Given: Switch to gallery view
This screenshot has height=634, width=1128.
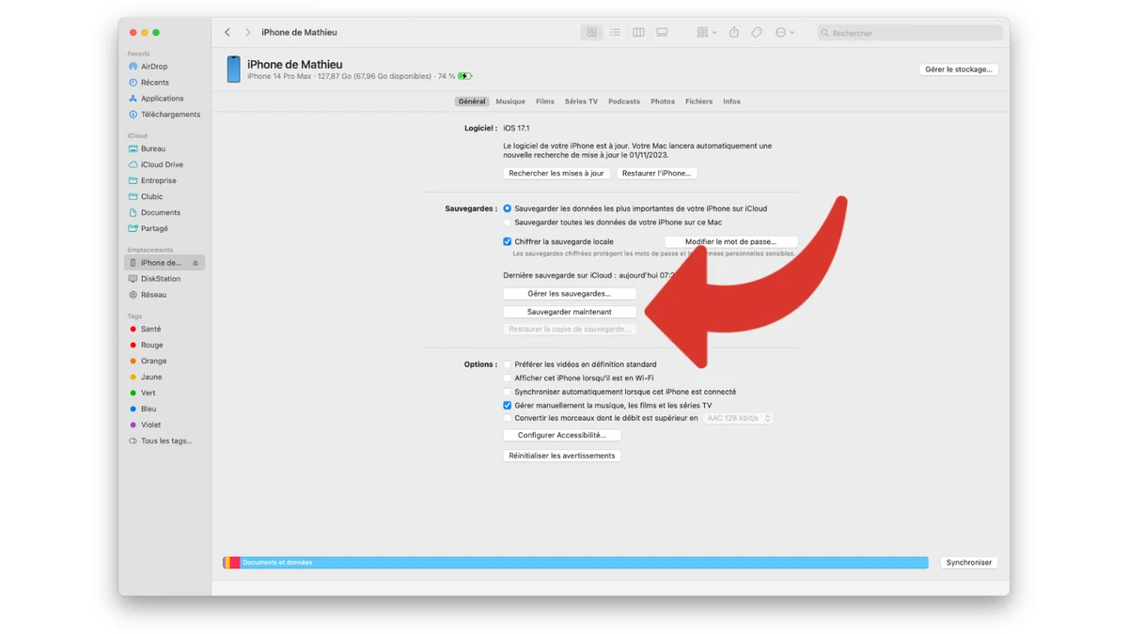Looking at the screenshot, I should tap(662, 33).
